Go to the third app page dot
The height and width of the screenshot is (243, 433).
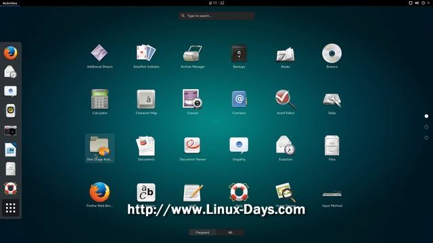click(x=426, y=138)
